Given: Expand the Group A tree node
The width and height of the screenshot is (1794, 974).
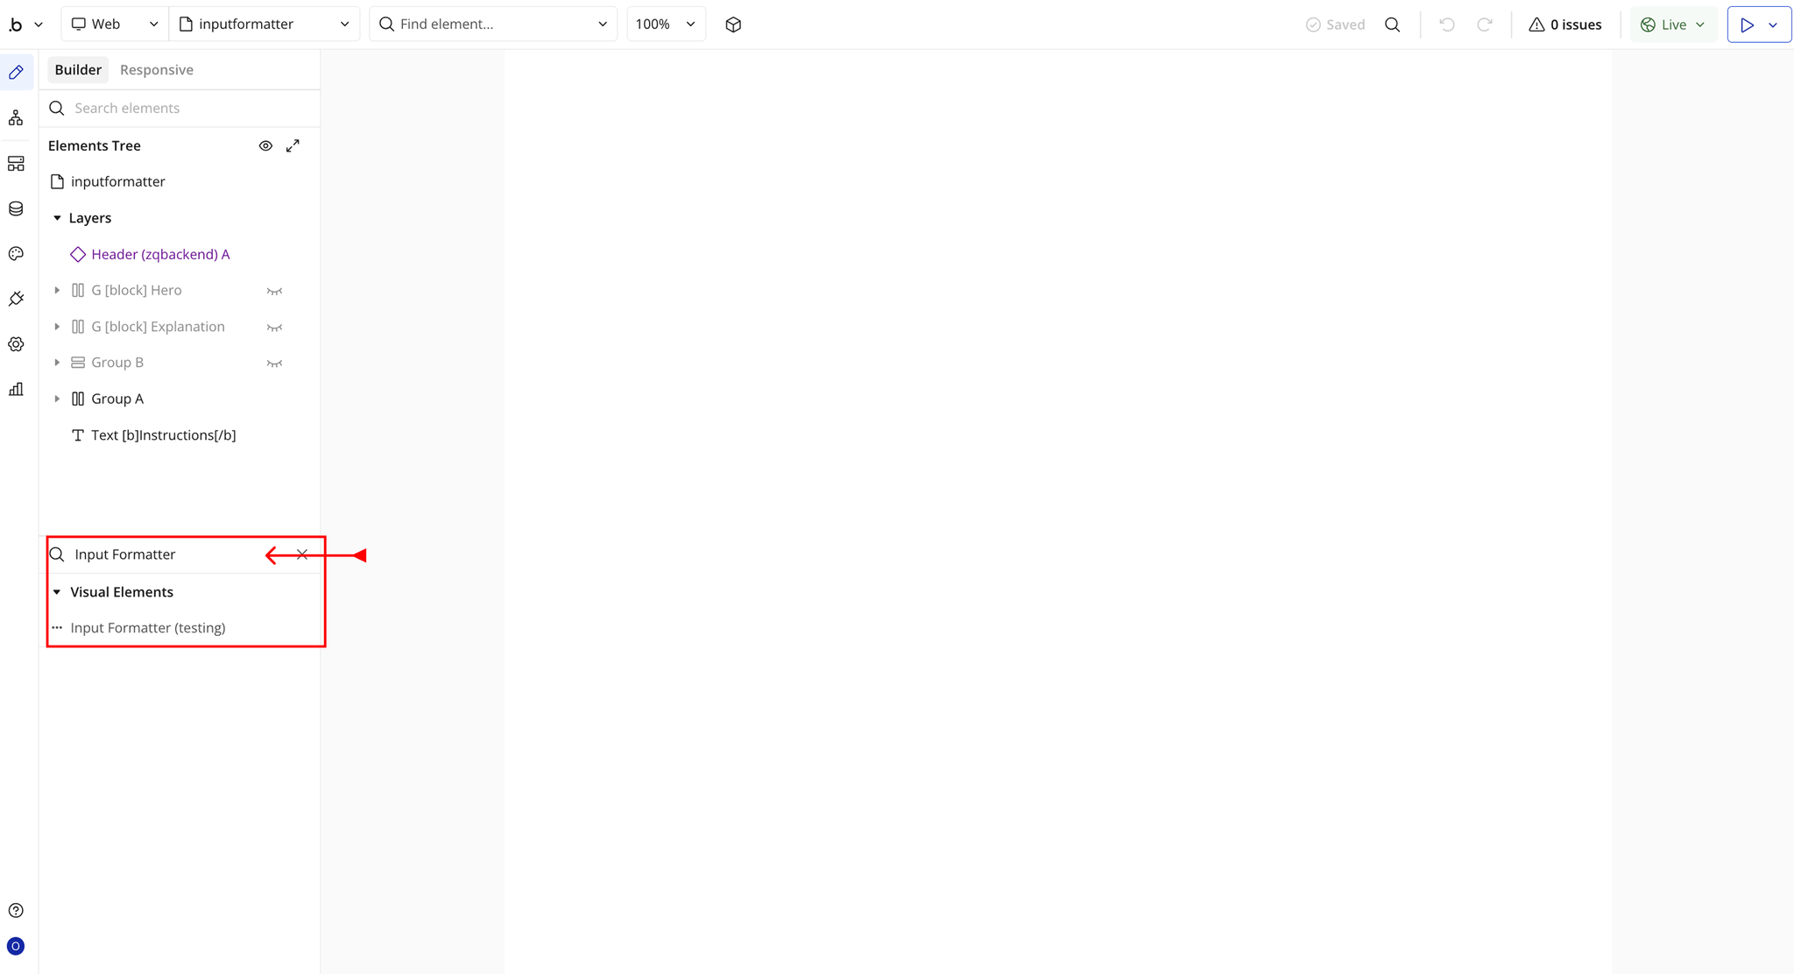Looking at the screenshot, I should [x=57, y=399].
